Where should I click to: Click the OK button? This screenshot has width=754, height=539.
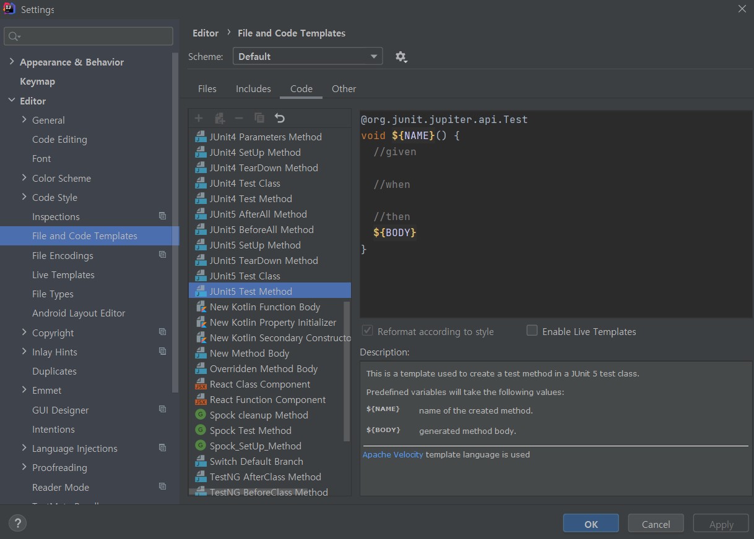[x=591, y=524]
